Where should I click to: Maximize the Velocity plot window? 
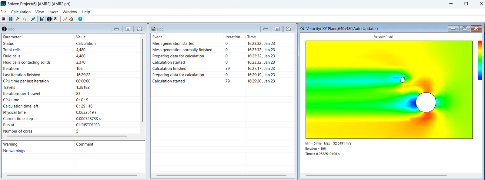pyautogui.click(x=465, y=28)
